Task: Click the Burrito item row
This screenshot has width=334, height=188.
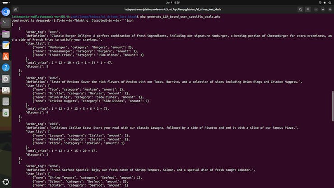Action: pos(81,94)
